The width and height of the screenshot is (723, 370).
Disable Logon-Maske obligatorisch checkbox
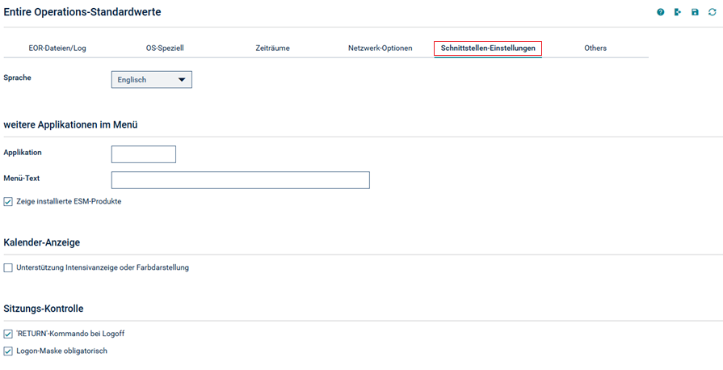[x=8, y=351]
